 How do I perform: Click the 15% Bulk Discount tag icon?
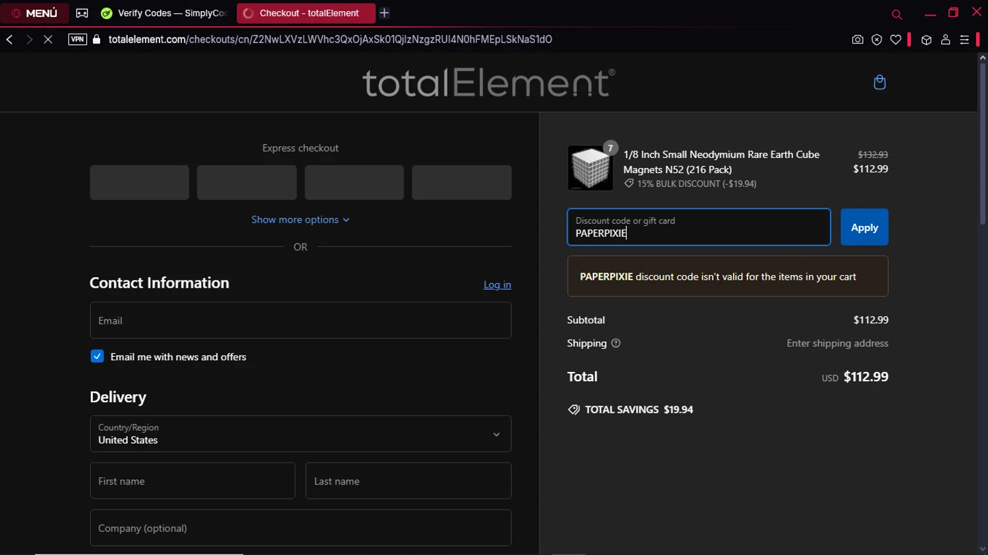point(629,184)
